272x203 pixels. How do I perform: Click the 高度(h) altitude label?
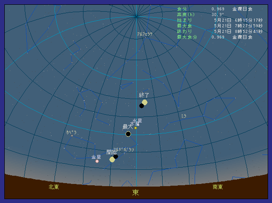186,15
